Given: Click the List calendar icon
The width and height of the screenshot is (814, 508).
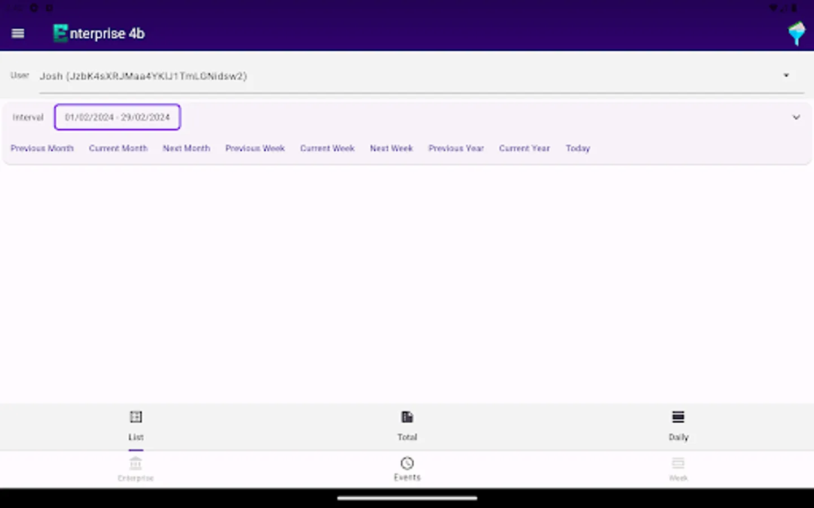Looking at the screenshot, I should [x=136, y=417].
